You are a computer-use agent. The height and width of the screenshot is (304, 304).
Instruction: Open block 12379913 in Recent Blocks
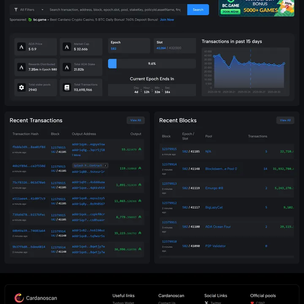click(x=169, y=184)
